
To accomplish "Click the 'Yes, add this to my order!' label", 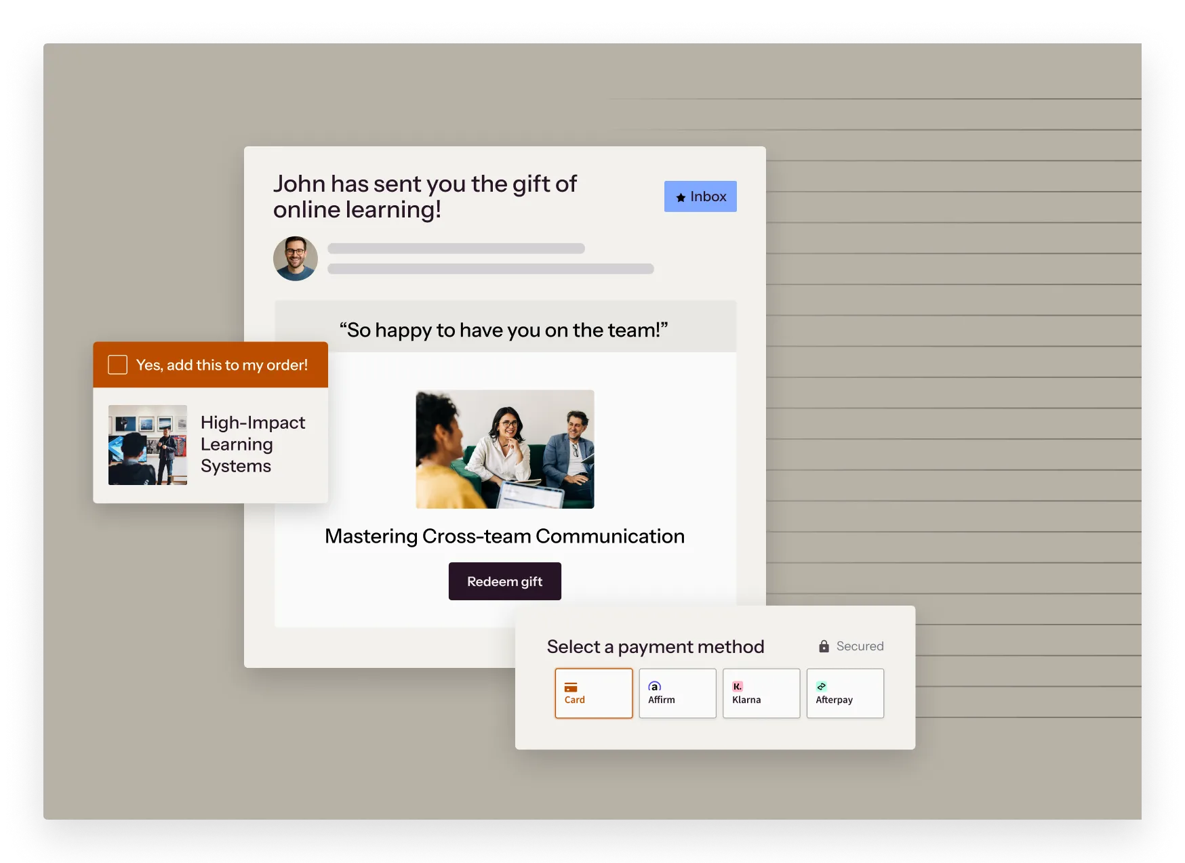I will pyautogui.click(x=222, y=365).
